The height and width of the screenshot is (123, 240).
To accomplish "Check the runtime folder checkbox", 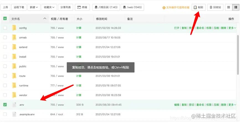I will 5,85.
